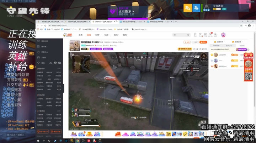Switch to the second Chrome tab
The width and height of the screenshot is (256, 143).
pos(78,22)
